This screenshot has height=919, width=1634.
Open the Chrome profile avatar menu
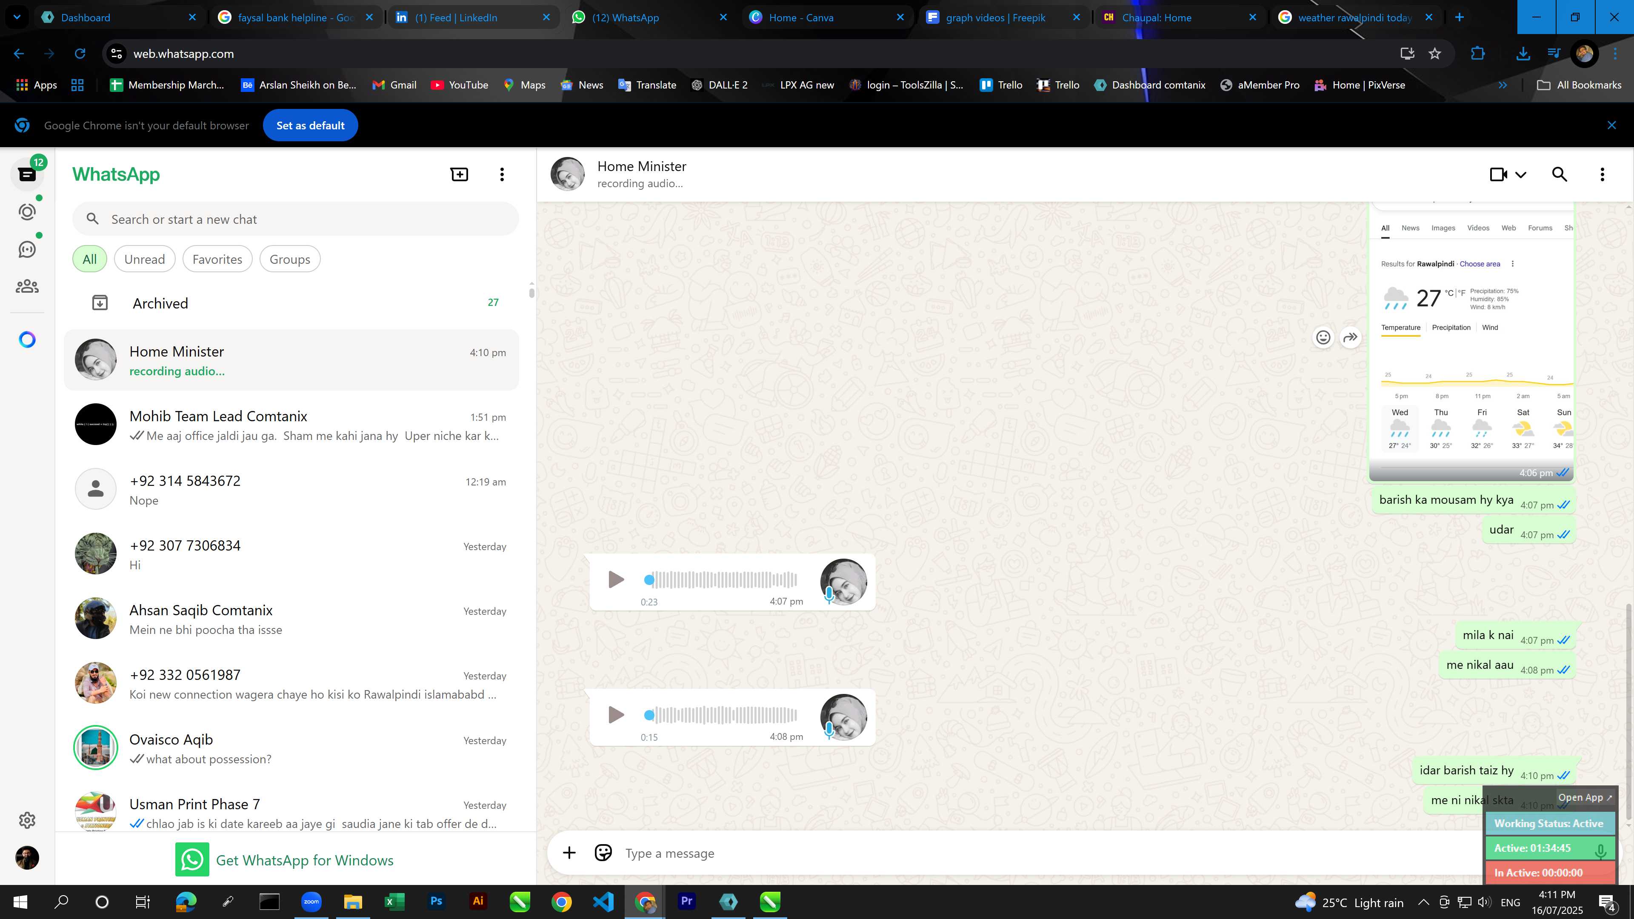[x=1584, y=54]
